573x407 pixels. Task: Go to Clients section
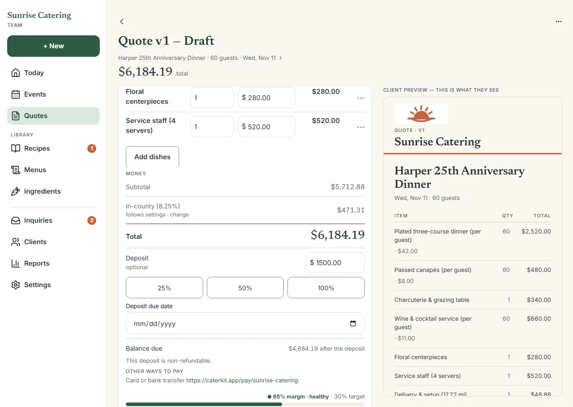tap(53, 242)
